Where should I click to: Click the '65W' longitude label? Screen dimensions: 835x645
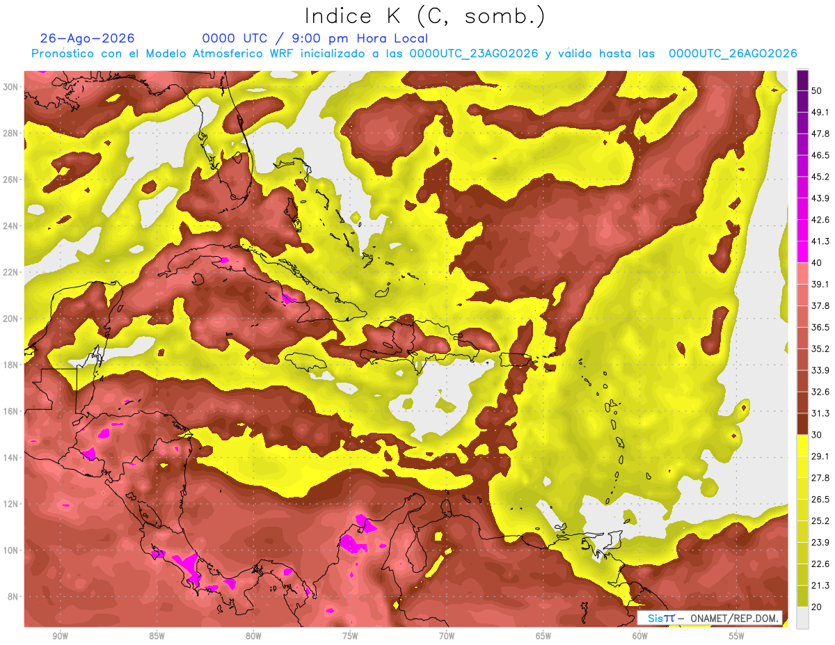click(x=543, y=636)
